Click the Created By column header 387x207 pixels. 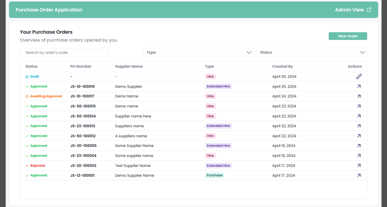pos(282,66)
